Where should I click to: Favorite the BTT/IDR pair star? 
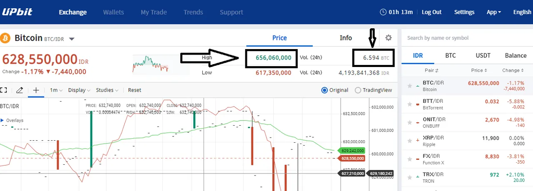click(x=410, y=104)
